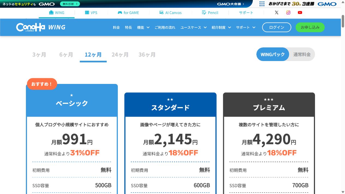This screenshot has width=345, height=194.
Task: Click the 月額991円 price text
Action: point(72,139)
